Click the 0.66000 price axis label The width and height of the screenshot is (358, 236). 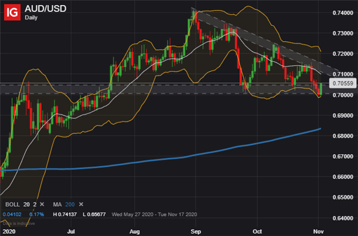(x=343, y=177)
